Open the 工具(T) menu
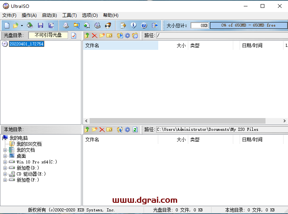 pyautogui.click(x=69, y=15)
